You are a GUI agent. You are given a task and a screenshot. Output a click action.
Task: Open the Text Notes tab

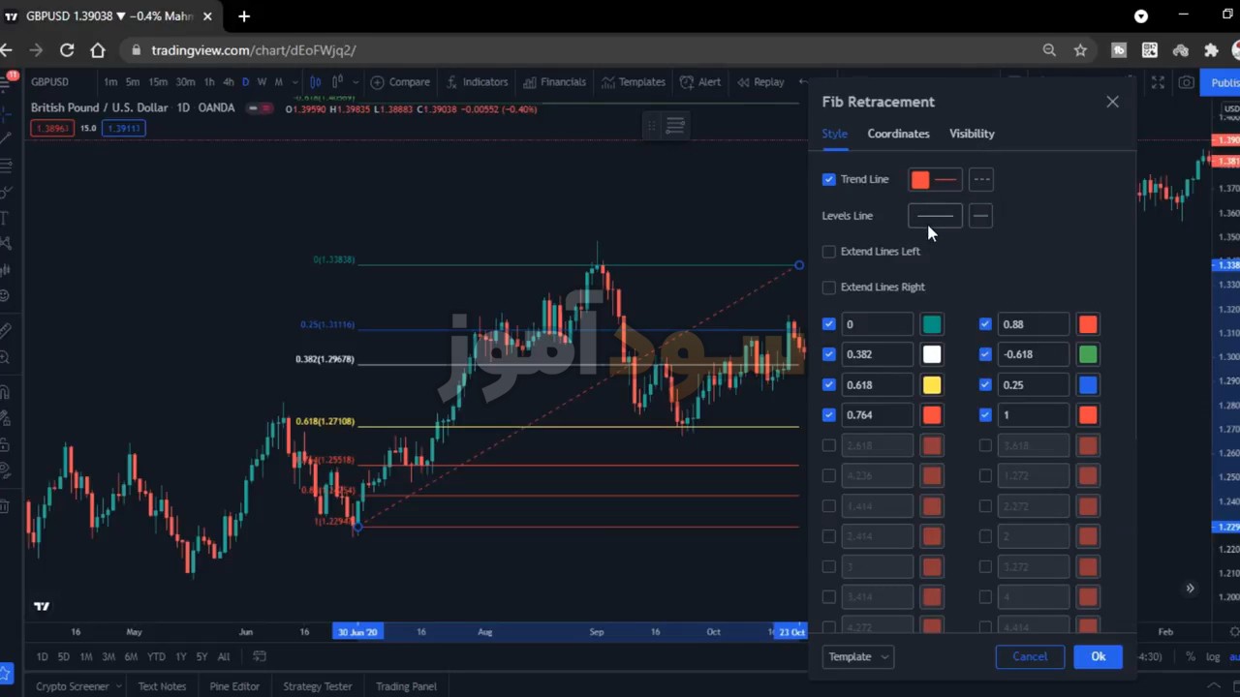(x=162, y=686)
